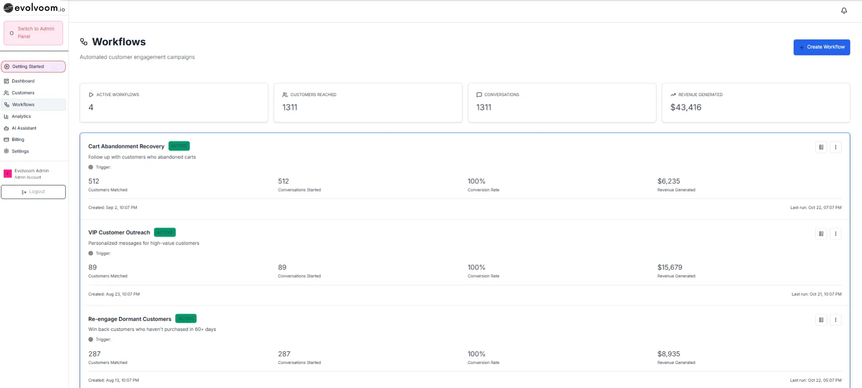Click the VIP Customer Outreach title

(119, 232)
